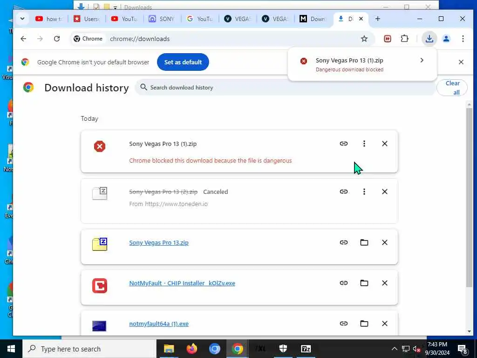Launch Firefox from the taskbar
Viewport: 477px width, 358px height.
pyautogui.click(x=191, y=349)
